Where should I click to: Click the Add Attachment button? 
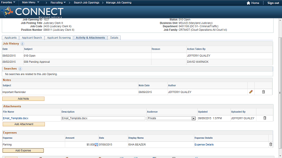(24, 124)
